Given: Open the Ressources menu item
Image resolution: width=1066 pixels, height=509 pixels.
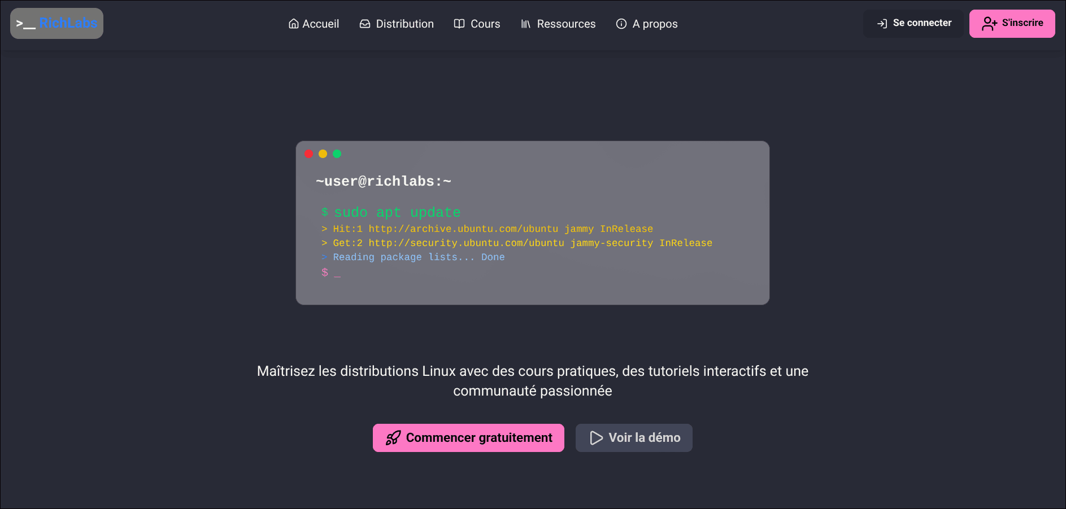Looking at the screenshot, I should pos(558,24).
